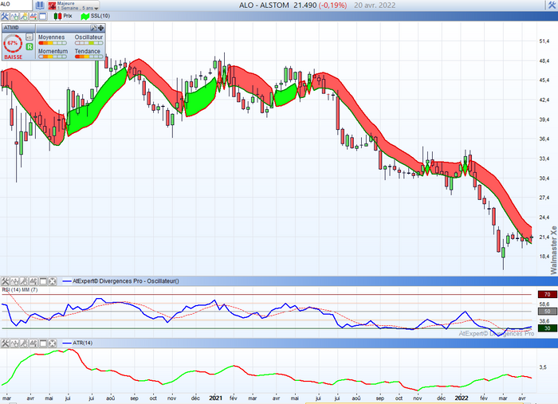Click the Moyennes color gauge bar
The height and width of the screenshot is (404, 558).
(x=53, y=43)
